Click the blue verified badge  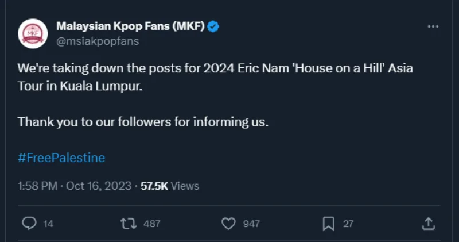[x=213, y=27]
